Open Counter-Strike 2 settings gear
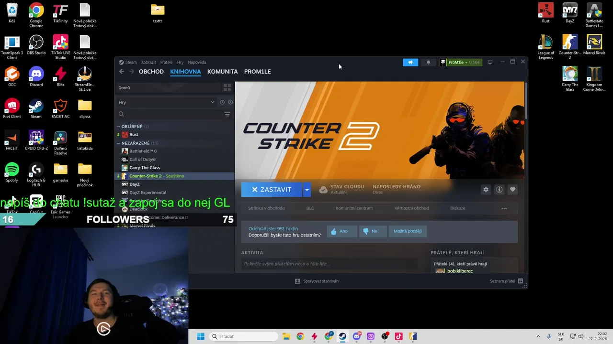The width and height of the screenshot is (613, 344). tap(486, 190)
